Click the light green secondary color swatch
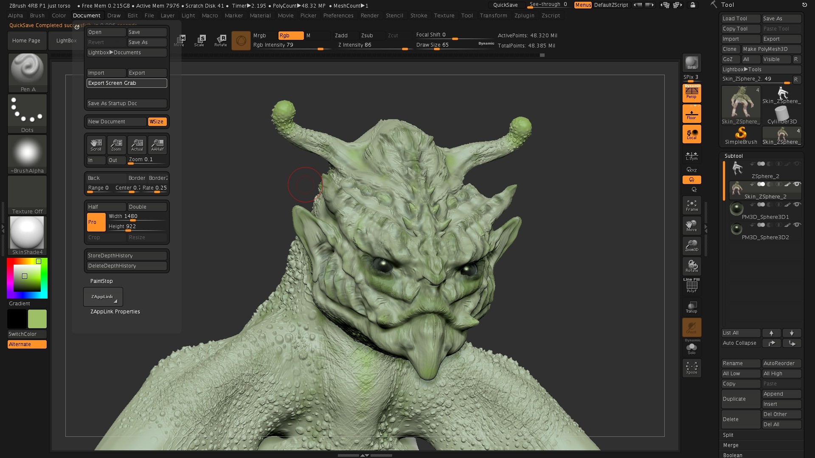The height and width of the screenshot is (458, 815). [x=37, y=319]
